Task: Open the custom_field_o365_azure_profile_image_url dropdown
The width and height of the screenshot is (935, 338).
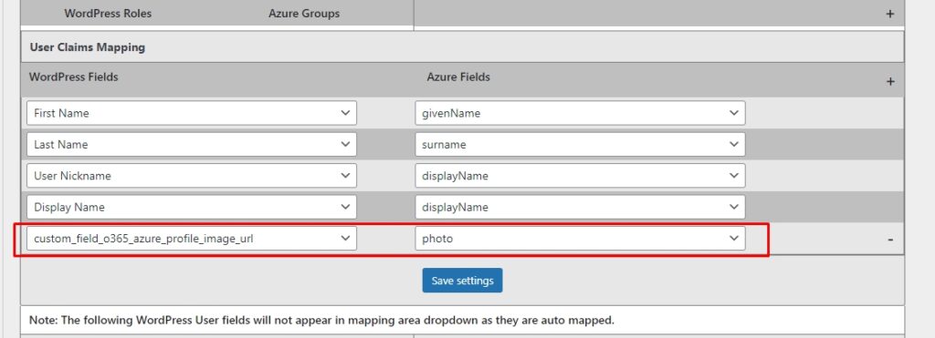Action: [192, 238]
